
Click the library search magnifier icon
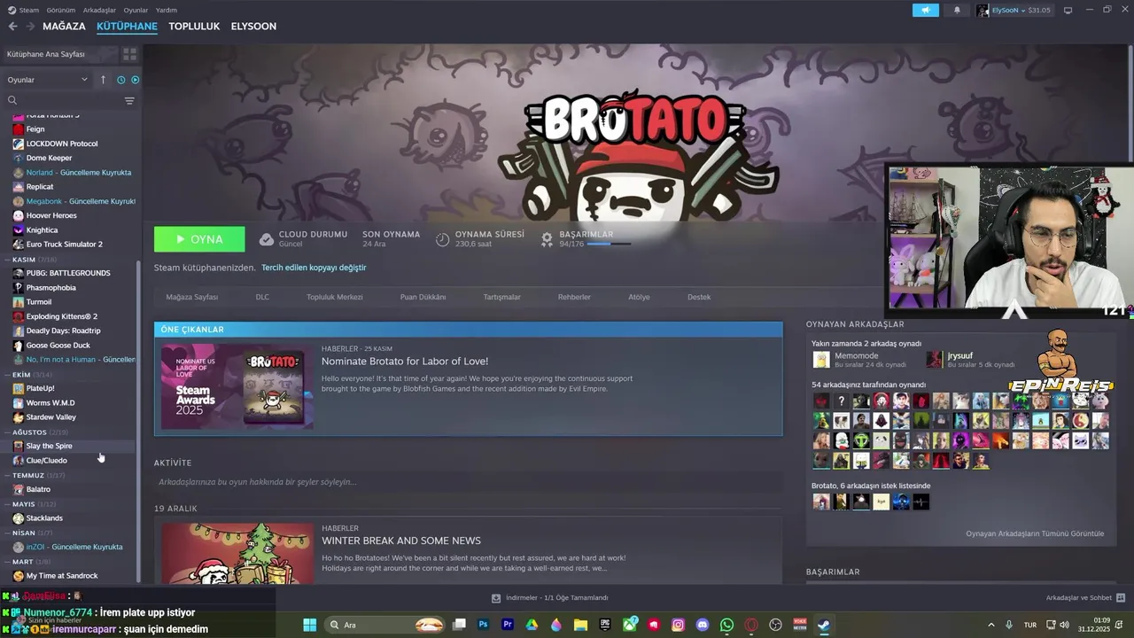click(12, 100)
